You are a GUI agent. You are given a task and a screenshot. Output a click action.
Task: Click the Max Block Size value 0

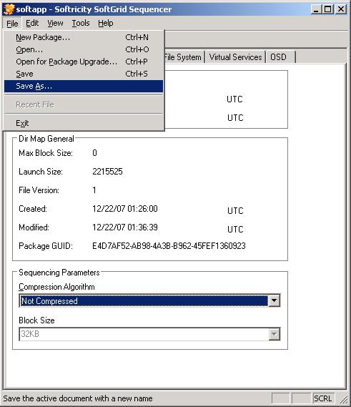click(x=94, y=153)
